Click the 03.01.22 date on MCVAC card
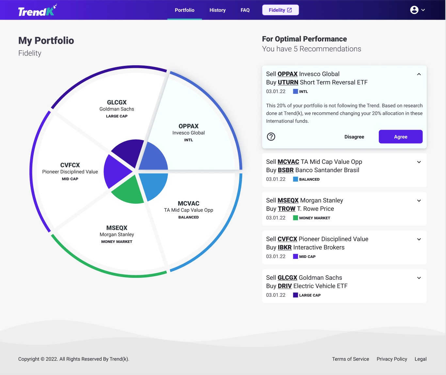The image size is (446, 375). click(x=276, y=179)
